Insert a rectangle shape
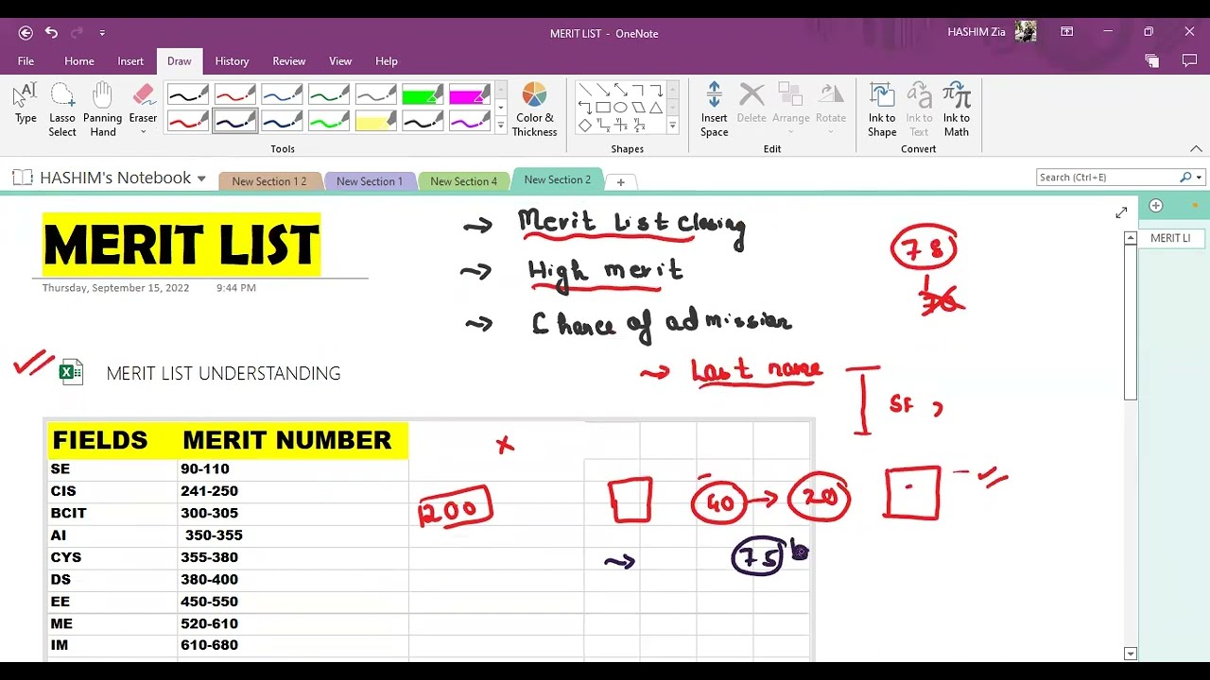Image resolution: width=1210 pixels, height=680 pixels. [602, 107]
